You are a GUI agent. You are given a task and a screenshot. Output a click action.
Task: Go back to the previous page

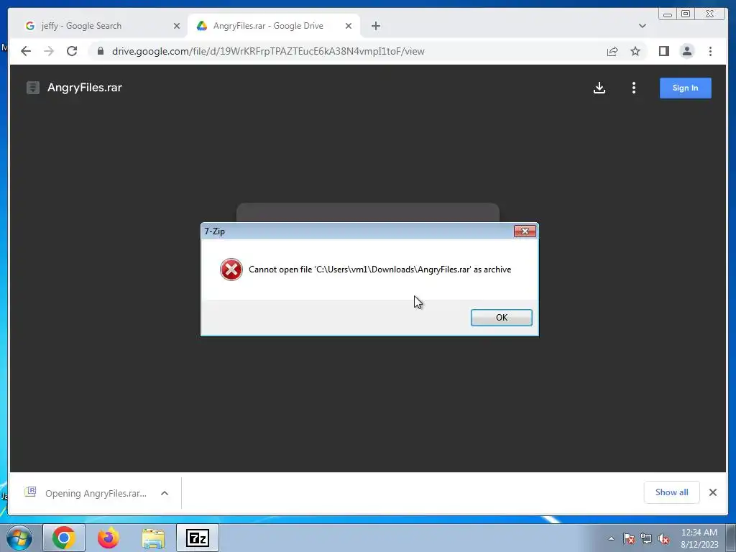26,51
